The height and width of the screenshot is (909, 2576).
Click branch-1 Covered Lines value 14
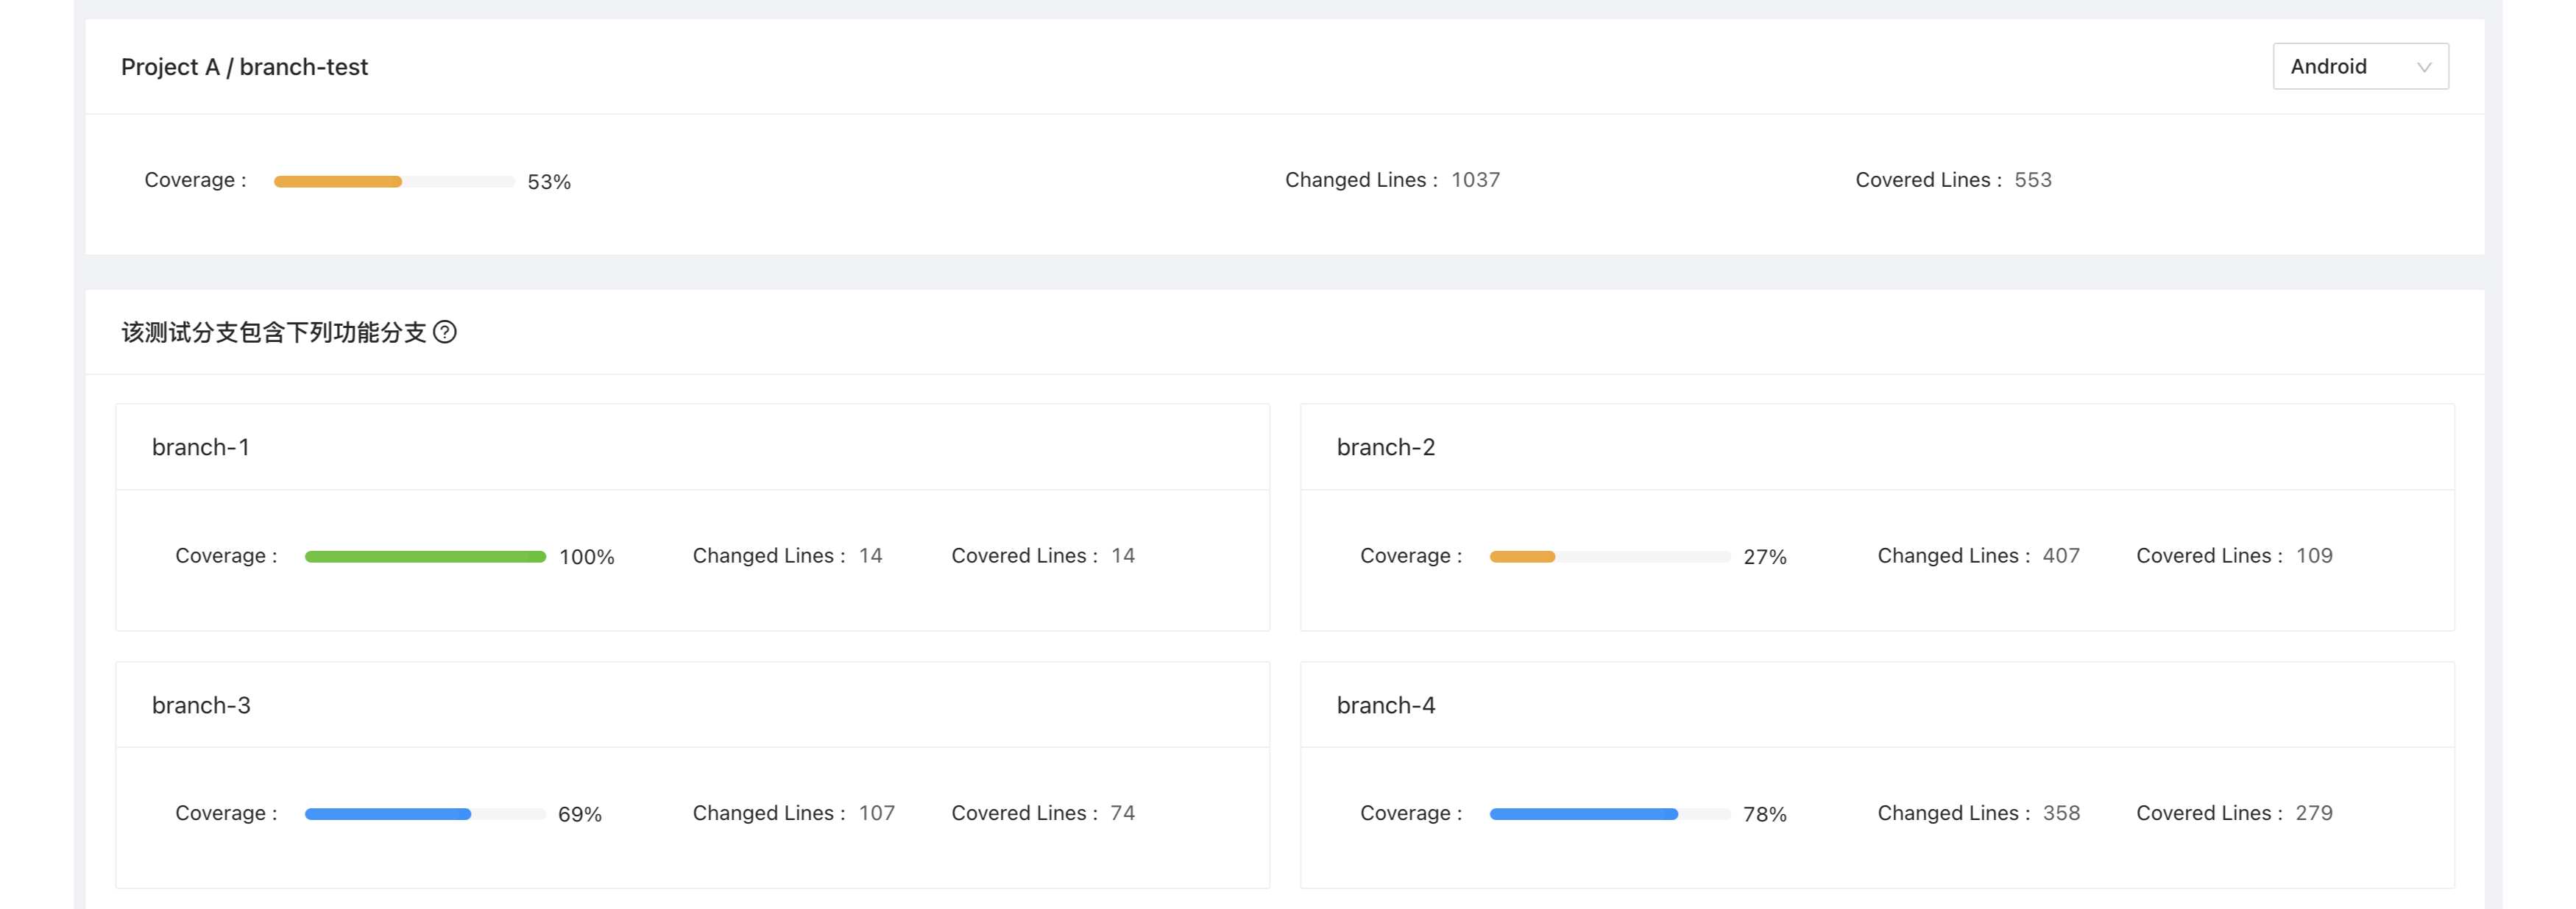1123,555
